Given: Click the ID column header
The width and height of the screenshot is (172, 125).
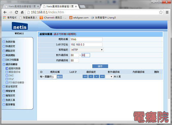Looking at the screenshot, I should point(41,72).
